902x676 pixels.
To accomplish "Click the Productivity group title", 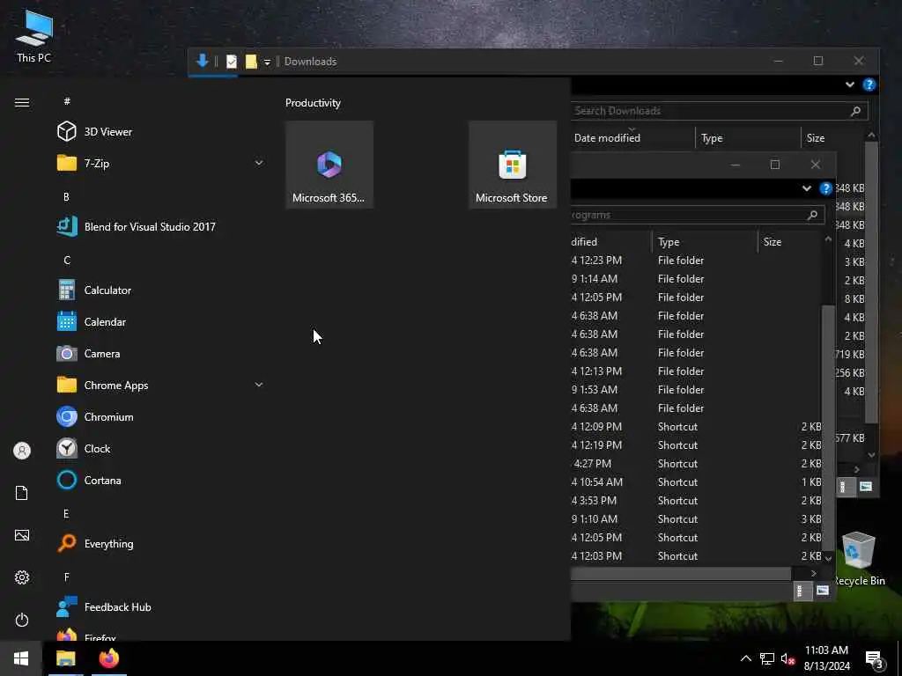I will [314, 103].
